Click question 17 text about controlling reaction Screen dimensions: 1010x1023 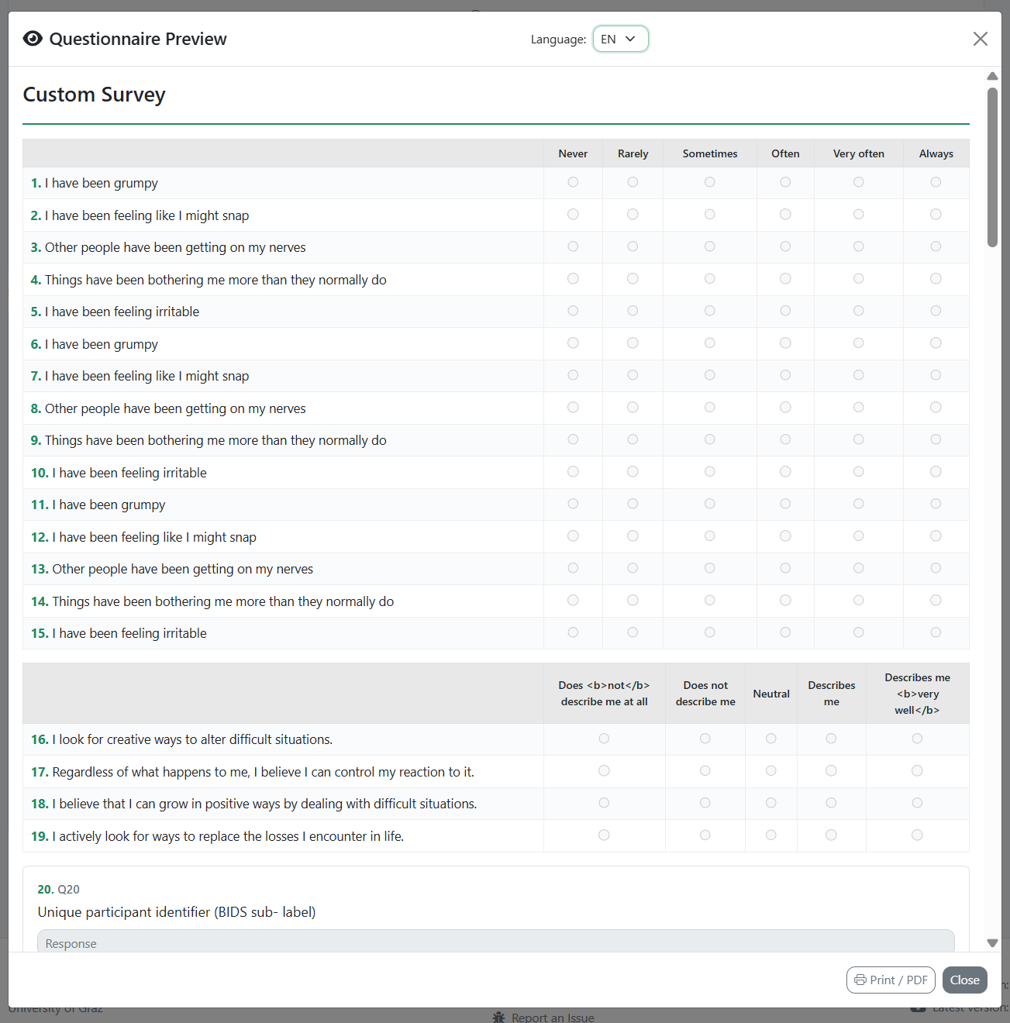[x=263, y=772]
